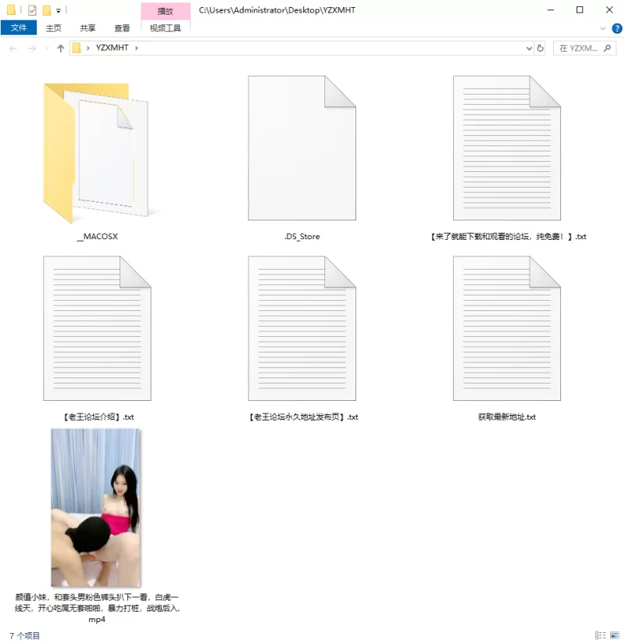The image size is (625, 644).
Task: Switch to the 查看 ribbon tab
Action: (x=122, y=28)
